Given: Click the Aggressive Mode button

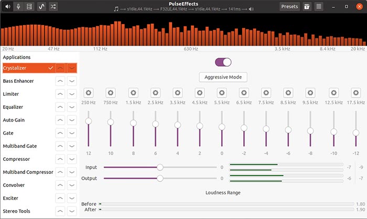Looking at the screenshot, I should tap(223, 77).
